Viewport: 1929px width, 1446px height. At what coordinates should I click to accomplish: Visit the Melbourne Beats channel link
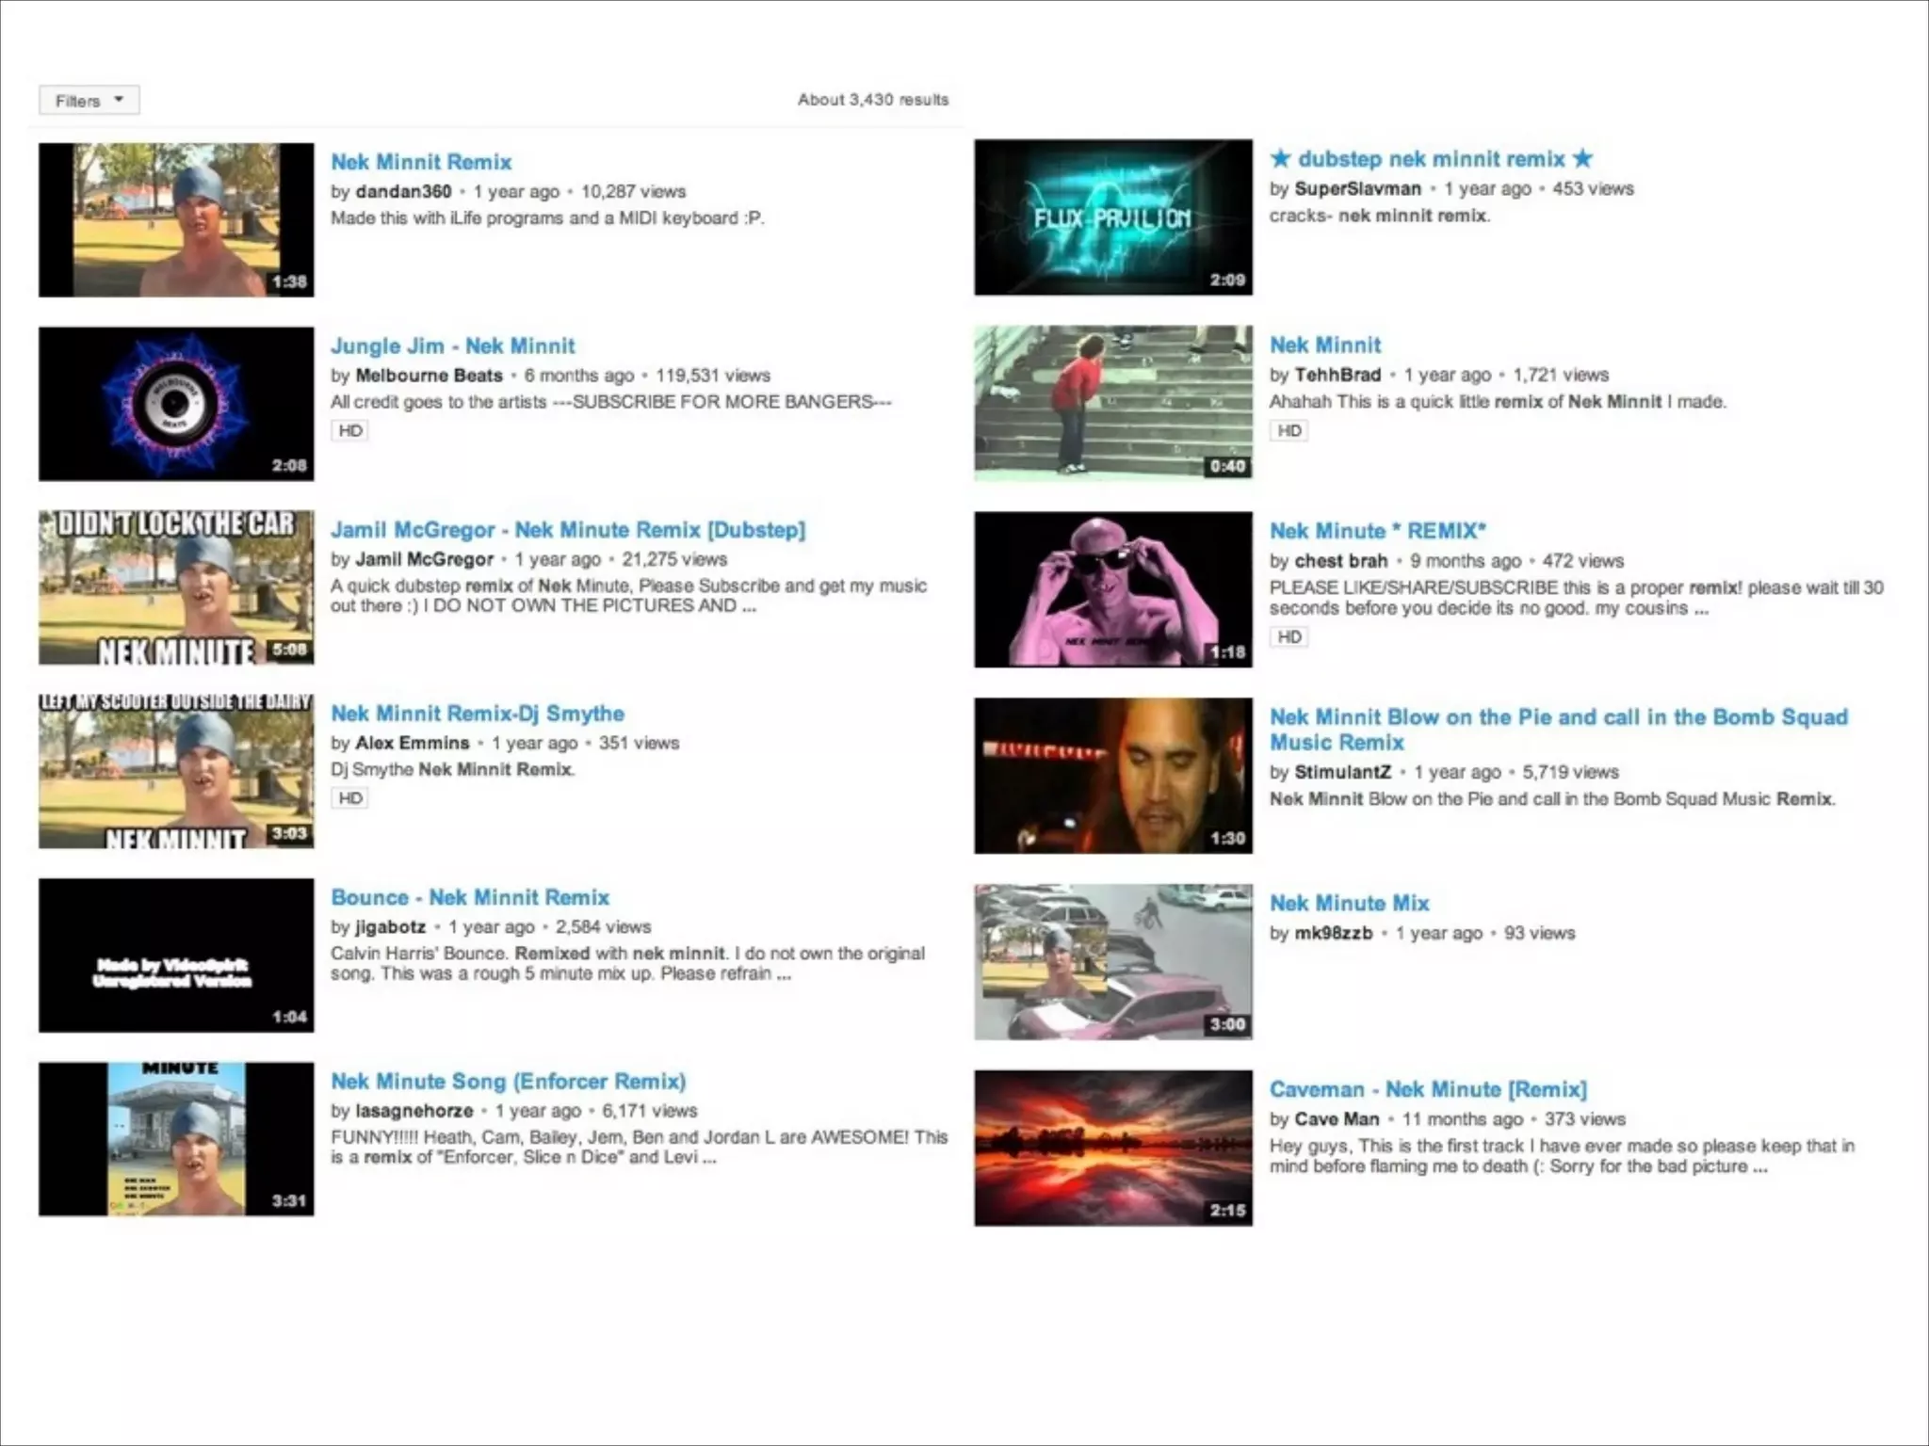tap(429, 376)
